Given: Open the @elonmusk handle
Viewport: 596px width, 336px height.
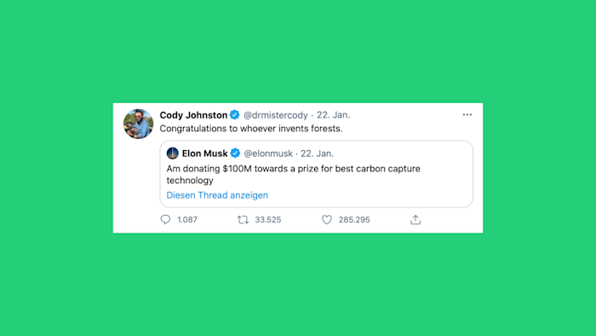Looking at the screenshot, I should point(268,154).
